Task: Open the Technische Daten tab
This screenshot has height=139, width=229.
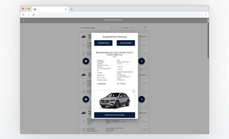Action: (x=103, y=43)
